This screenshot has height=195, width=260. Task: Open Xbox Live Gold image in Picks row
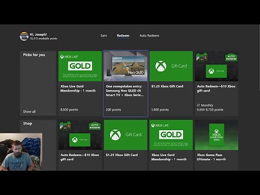[80, 66]
